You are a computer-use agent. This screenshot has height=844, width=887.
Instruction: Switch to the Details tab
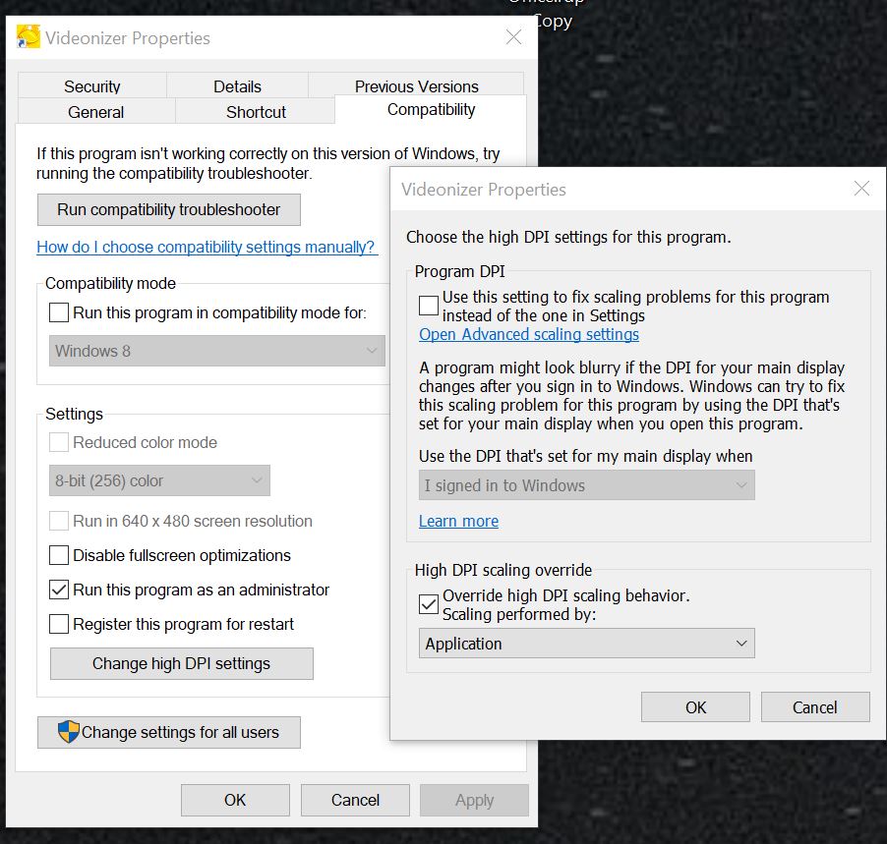click(x=238, y=85)
